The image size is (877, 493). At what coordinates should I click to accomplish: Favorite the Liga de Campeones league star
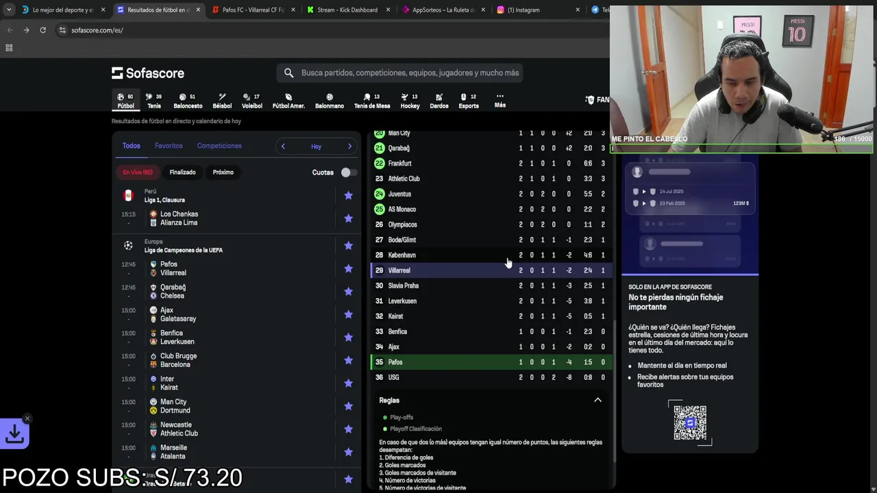pos(348,245)
